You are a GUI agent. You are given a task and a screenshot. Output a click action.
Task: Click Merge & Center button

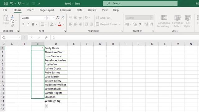pyautogui.click(x=107, y=24)
